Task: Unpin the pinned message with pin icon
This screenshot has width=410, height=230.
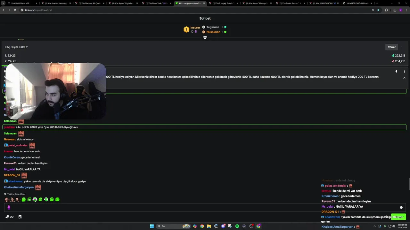Action: click(x=396, y=72)
